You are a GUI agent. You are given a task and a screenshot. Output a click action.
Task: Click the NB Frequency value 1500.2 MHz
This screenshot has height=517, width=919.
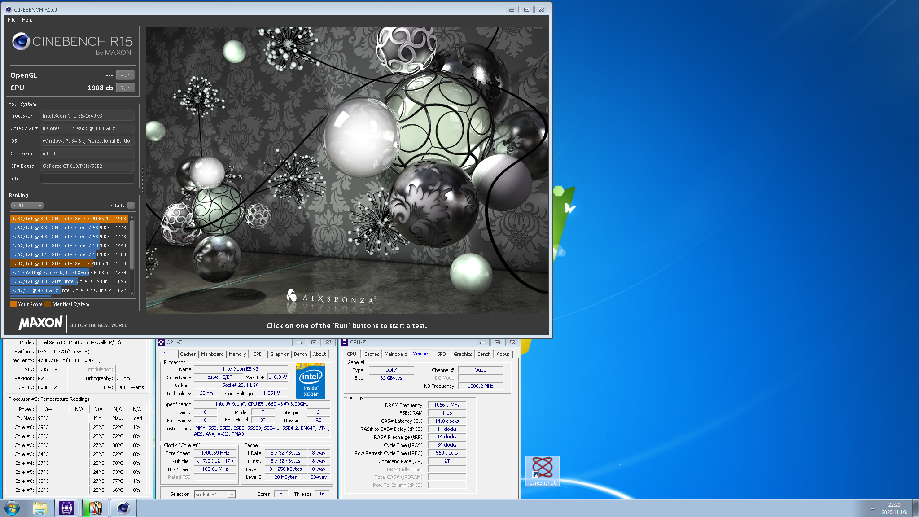(x=481, y=386)
